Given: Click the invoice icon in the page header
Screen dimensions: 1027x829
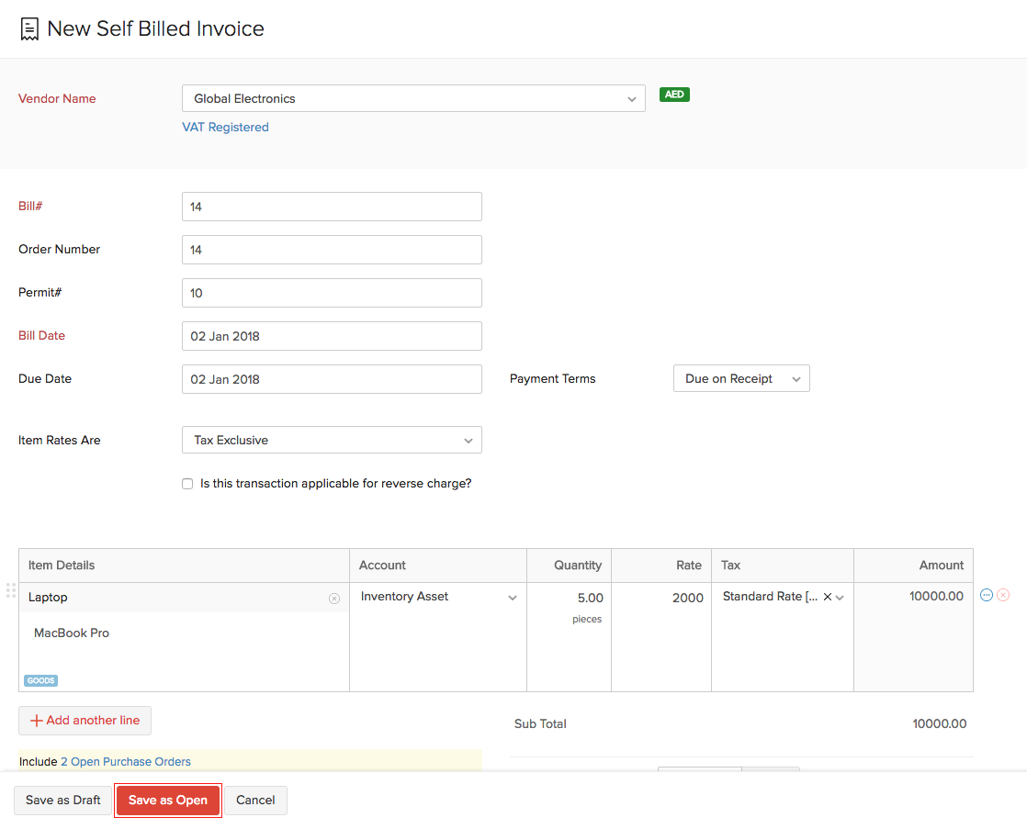Looking at the screenshot, I should 30,28.
